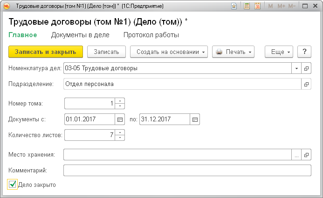Click the M+ memory add button

pyautogui.click(x=281, y=6)
